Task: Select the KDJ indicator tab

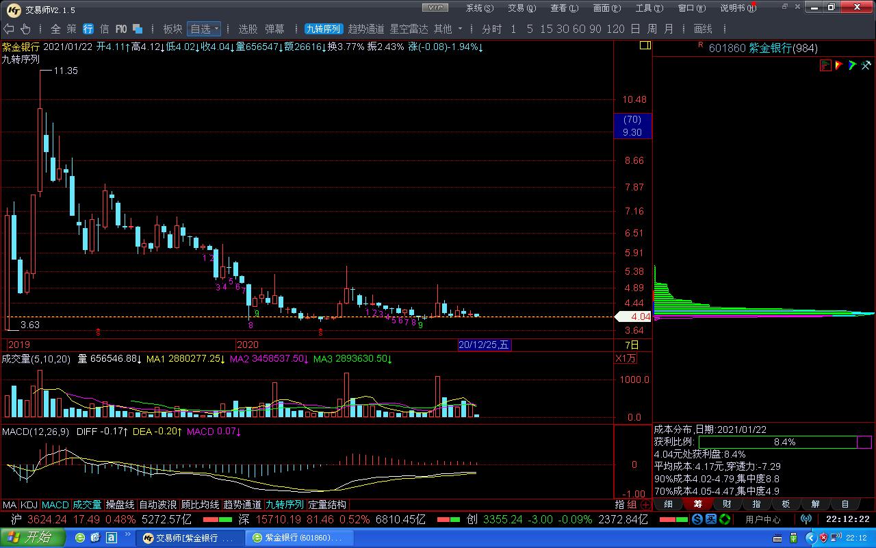Action: 29,505
